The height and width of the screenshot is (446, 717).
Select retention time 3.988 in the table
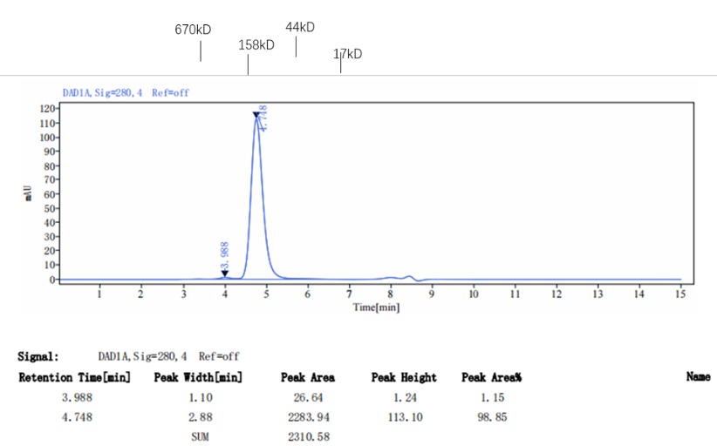pos(75,398)
